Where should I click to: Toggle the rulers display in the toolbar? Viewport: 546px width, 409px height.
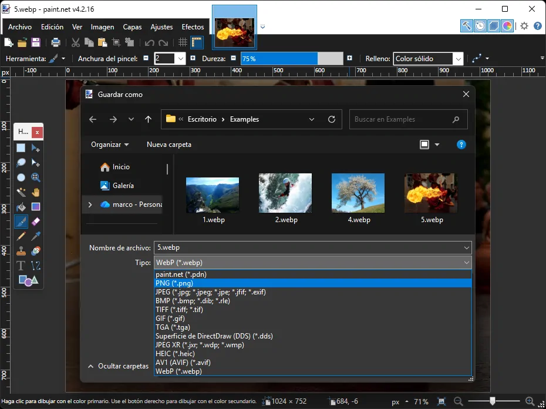pyautogui.click(x=196, y=42)
